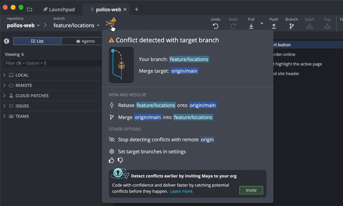Open the folder icon beside window controls
The height and width of the screenshot is (206, 343).
coord(29,9)
